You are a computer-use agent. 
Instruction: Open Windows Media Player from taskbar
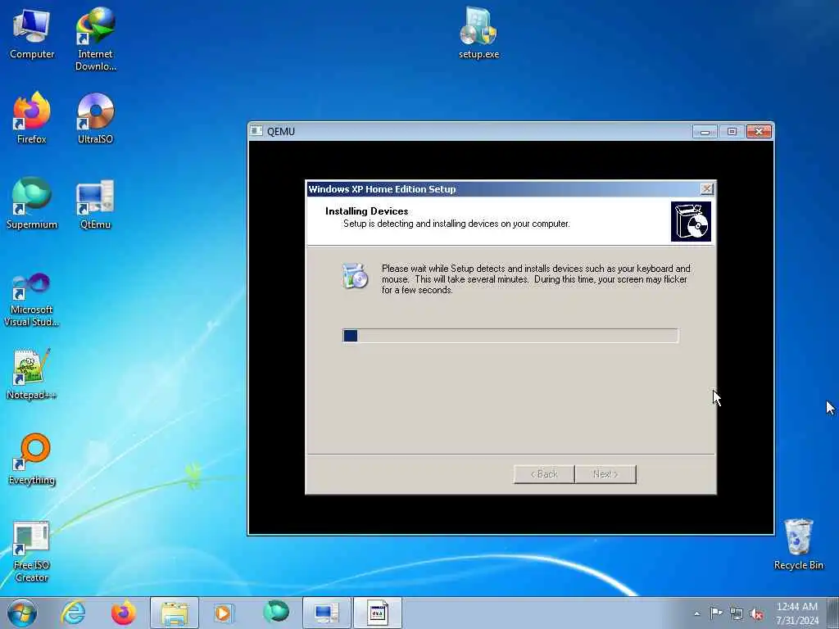point(223,613)
